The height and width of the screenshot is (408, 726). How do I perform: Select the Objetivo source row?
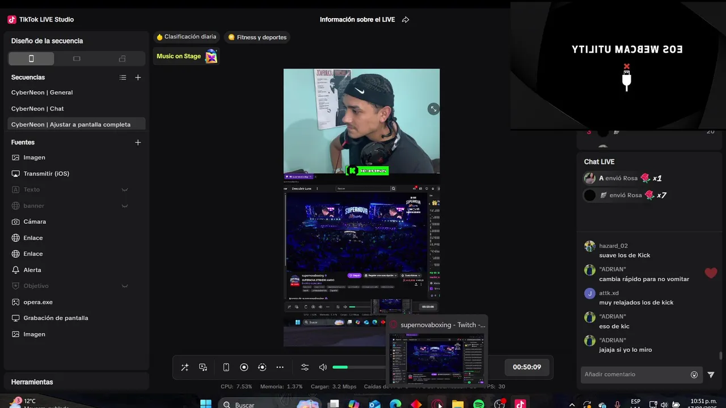(x=77, y=286)
